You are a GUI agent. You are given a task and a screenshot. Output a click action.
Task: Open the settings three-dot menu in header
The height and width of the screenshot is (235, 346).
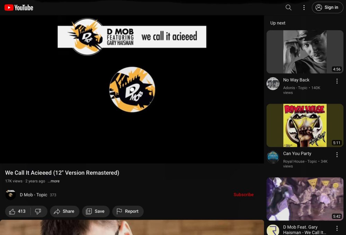304,8
